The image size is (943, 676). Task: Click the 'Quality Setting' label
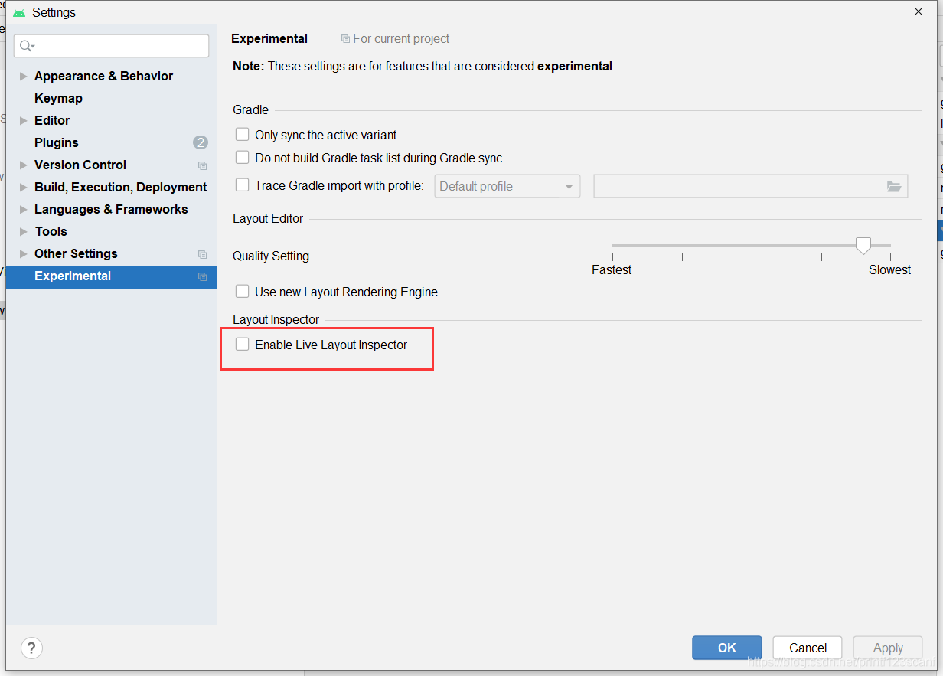[271, 256]
